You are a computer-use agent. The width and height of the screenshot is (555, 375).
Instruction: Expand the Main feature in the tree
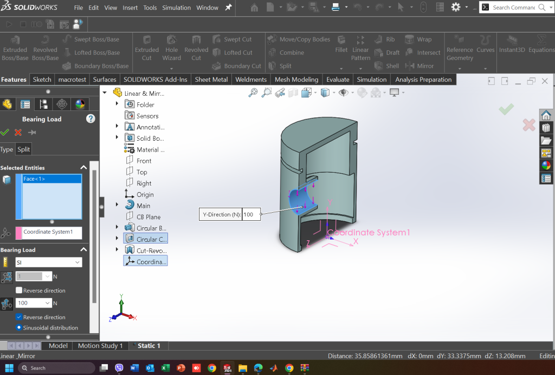[x=117, y=205]
